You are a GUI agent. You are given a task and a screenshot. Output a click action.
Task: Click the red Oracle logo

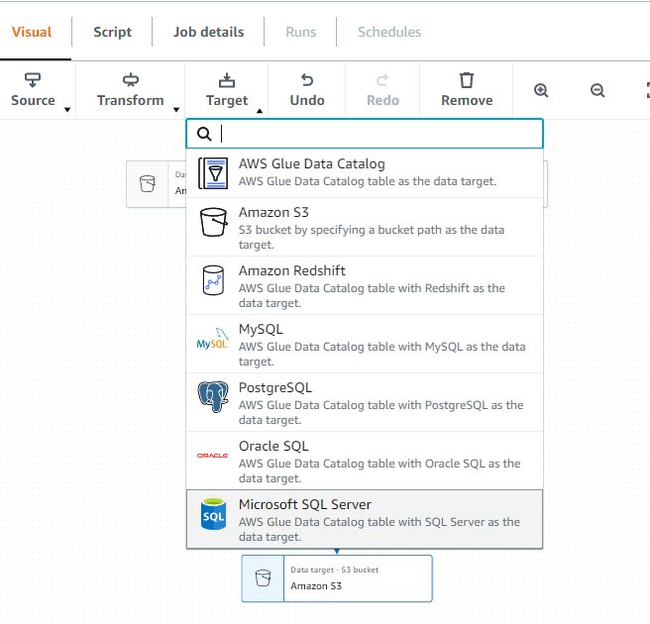click(x=213, y=456)
